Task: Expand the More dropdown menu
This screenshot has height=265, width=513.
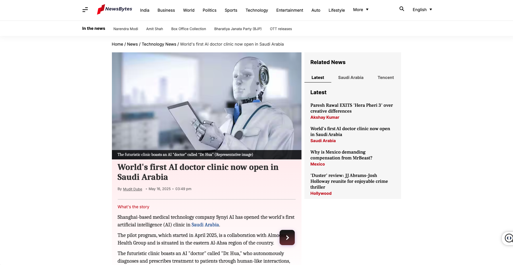Action: pos(361,10)
